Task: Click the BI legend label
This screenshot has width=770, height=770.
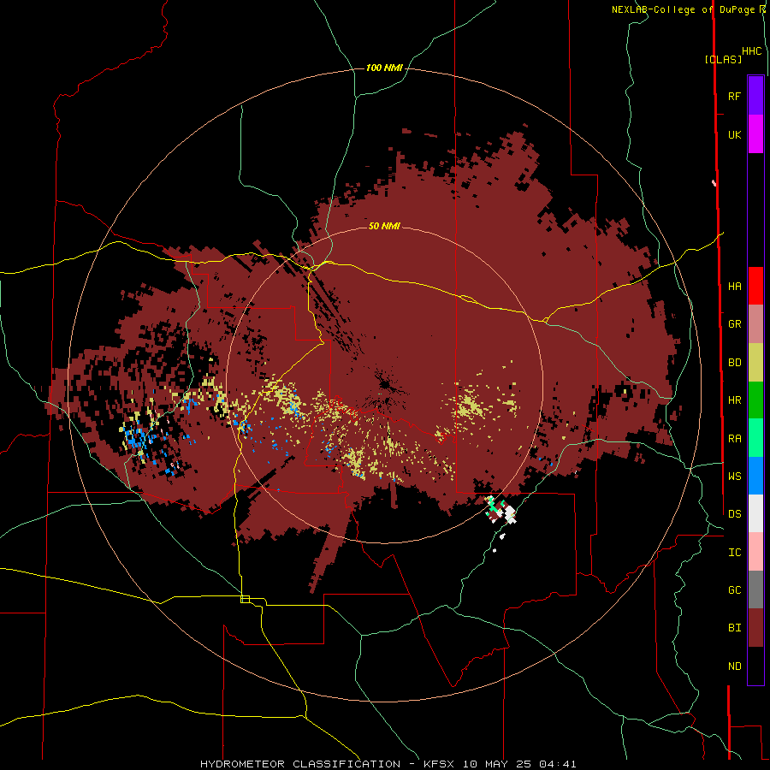Action: coord(734,628)
